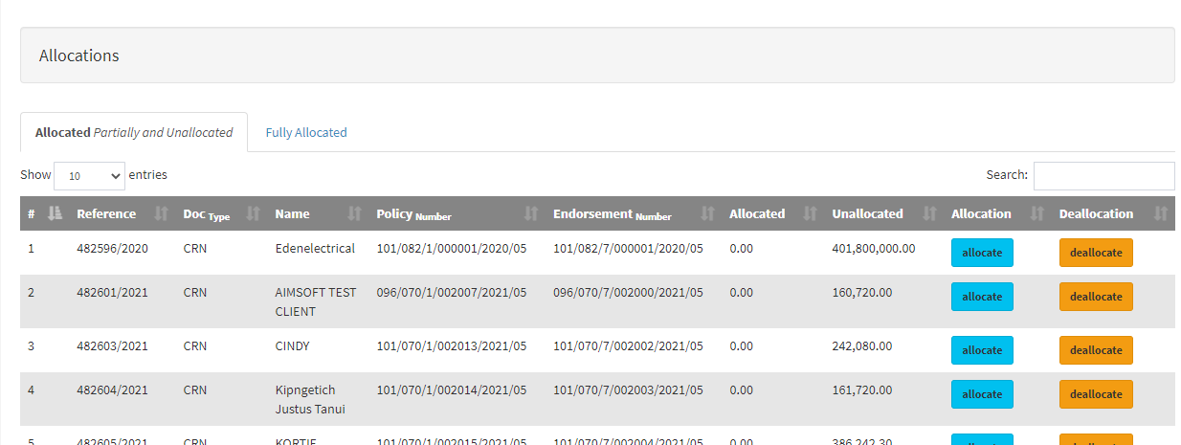
Task: Allocate the CINDY reference 482603/2021
Action: (x=981, y=350)
